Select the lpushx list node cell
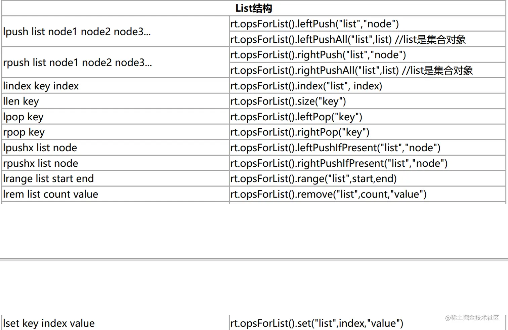508x330 pixels. [40, 148]
